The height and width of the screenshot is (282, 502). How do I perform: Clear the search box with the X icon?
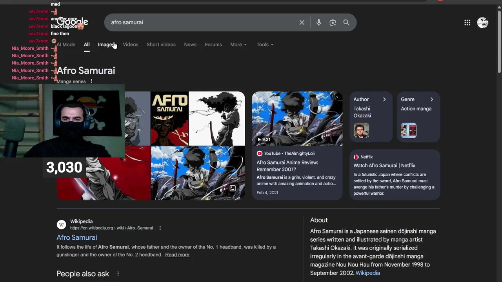coord(302,23)
